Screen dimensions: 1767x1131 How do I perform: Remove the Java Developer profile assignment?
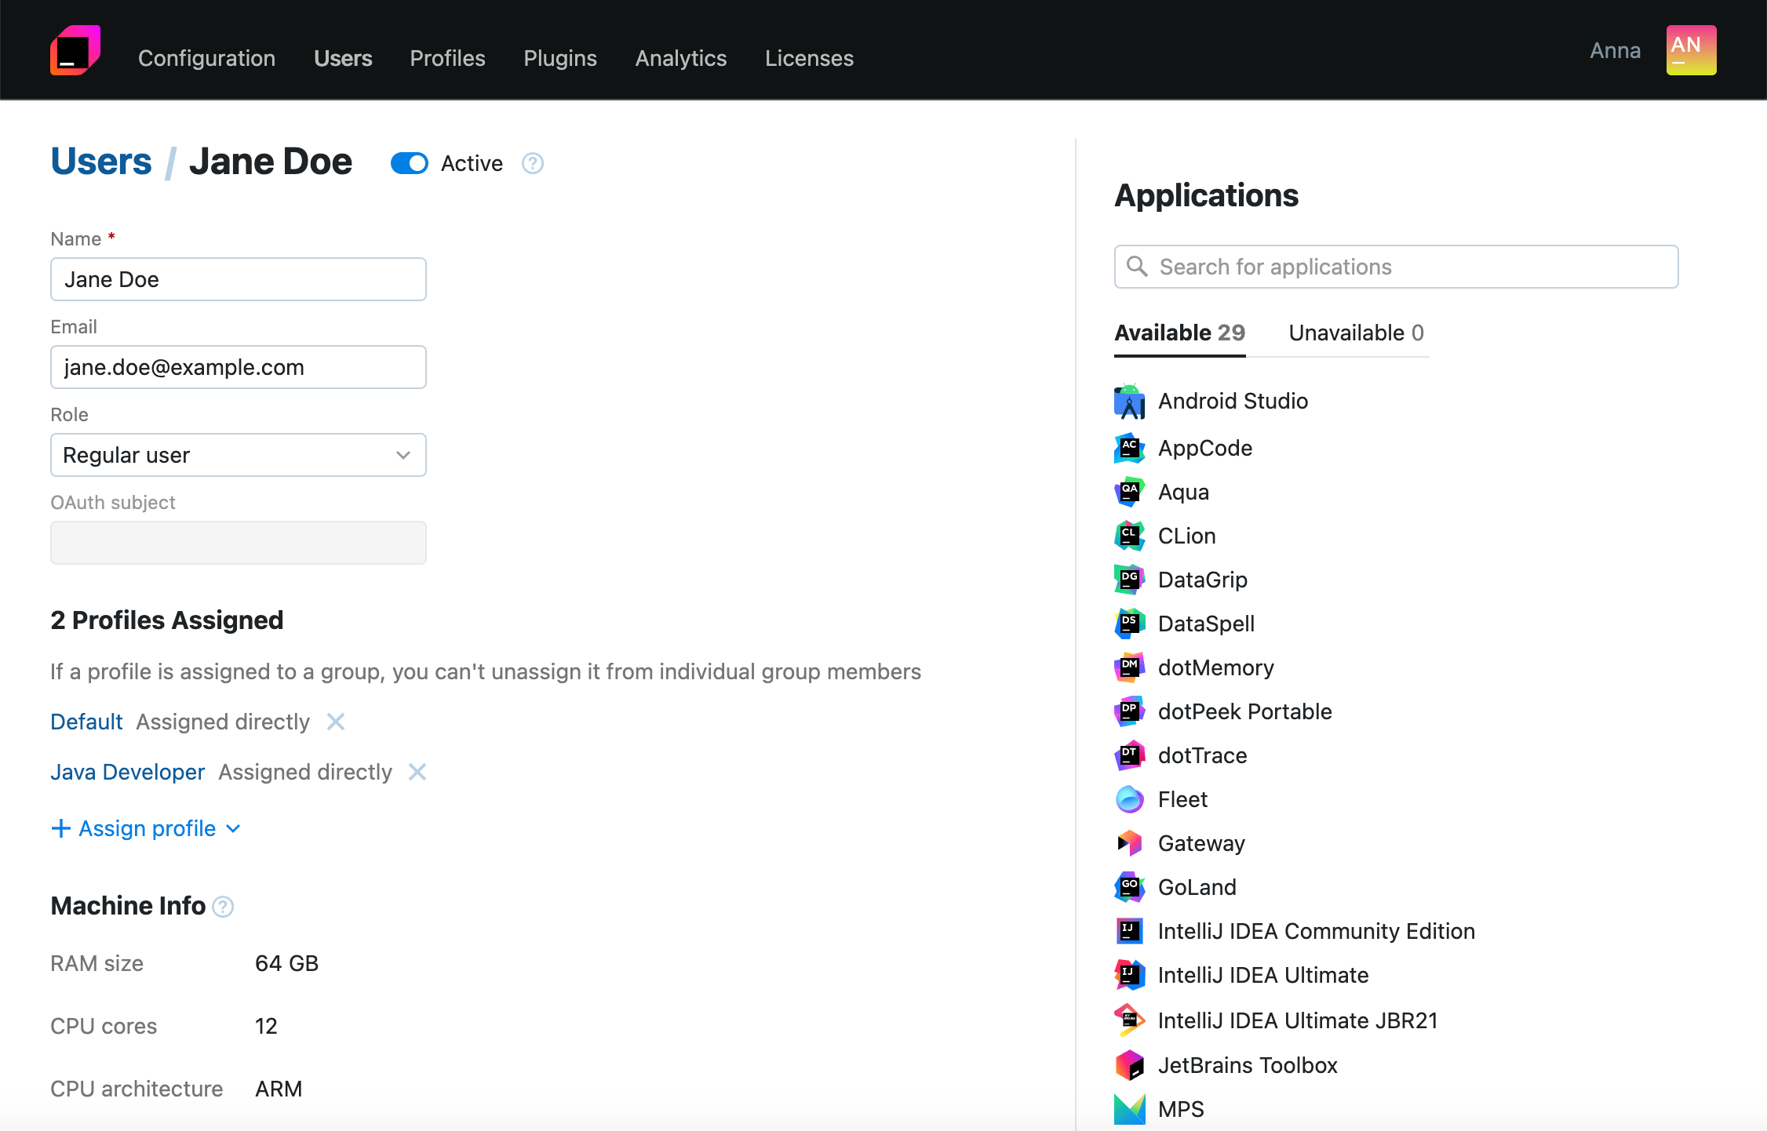pos(417,772)
